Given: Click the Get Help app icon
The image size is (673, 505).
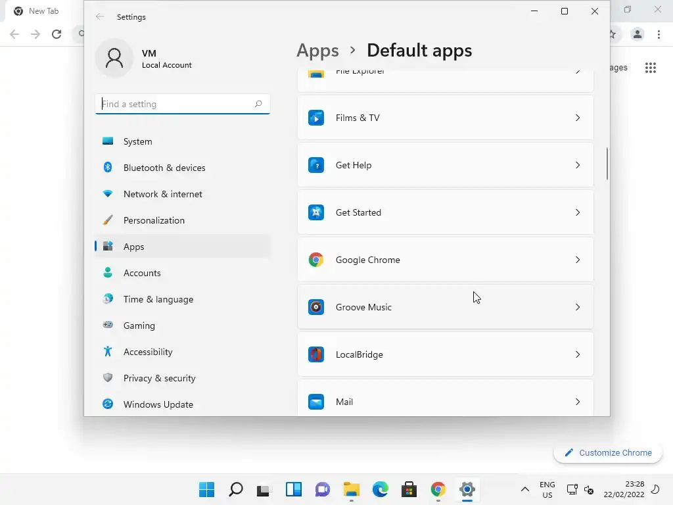Looking at the screenshot, I should [x=316, y=165].
